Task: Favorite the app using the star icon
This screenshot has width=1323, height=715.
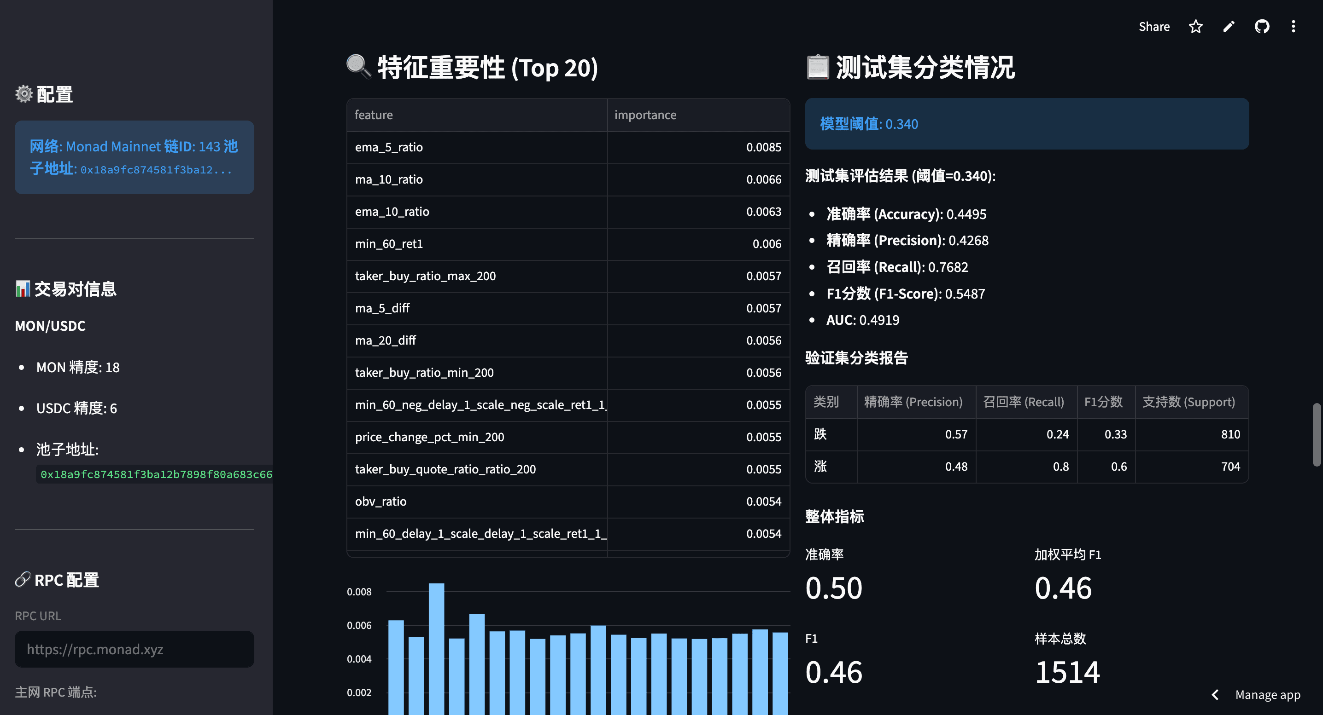Action: point(1196,26)
